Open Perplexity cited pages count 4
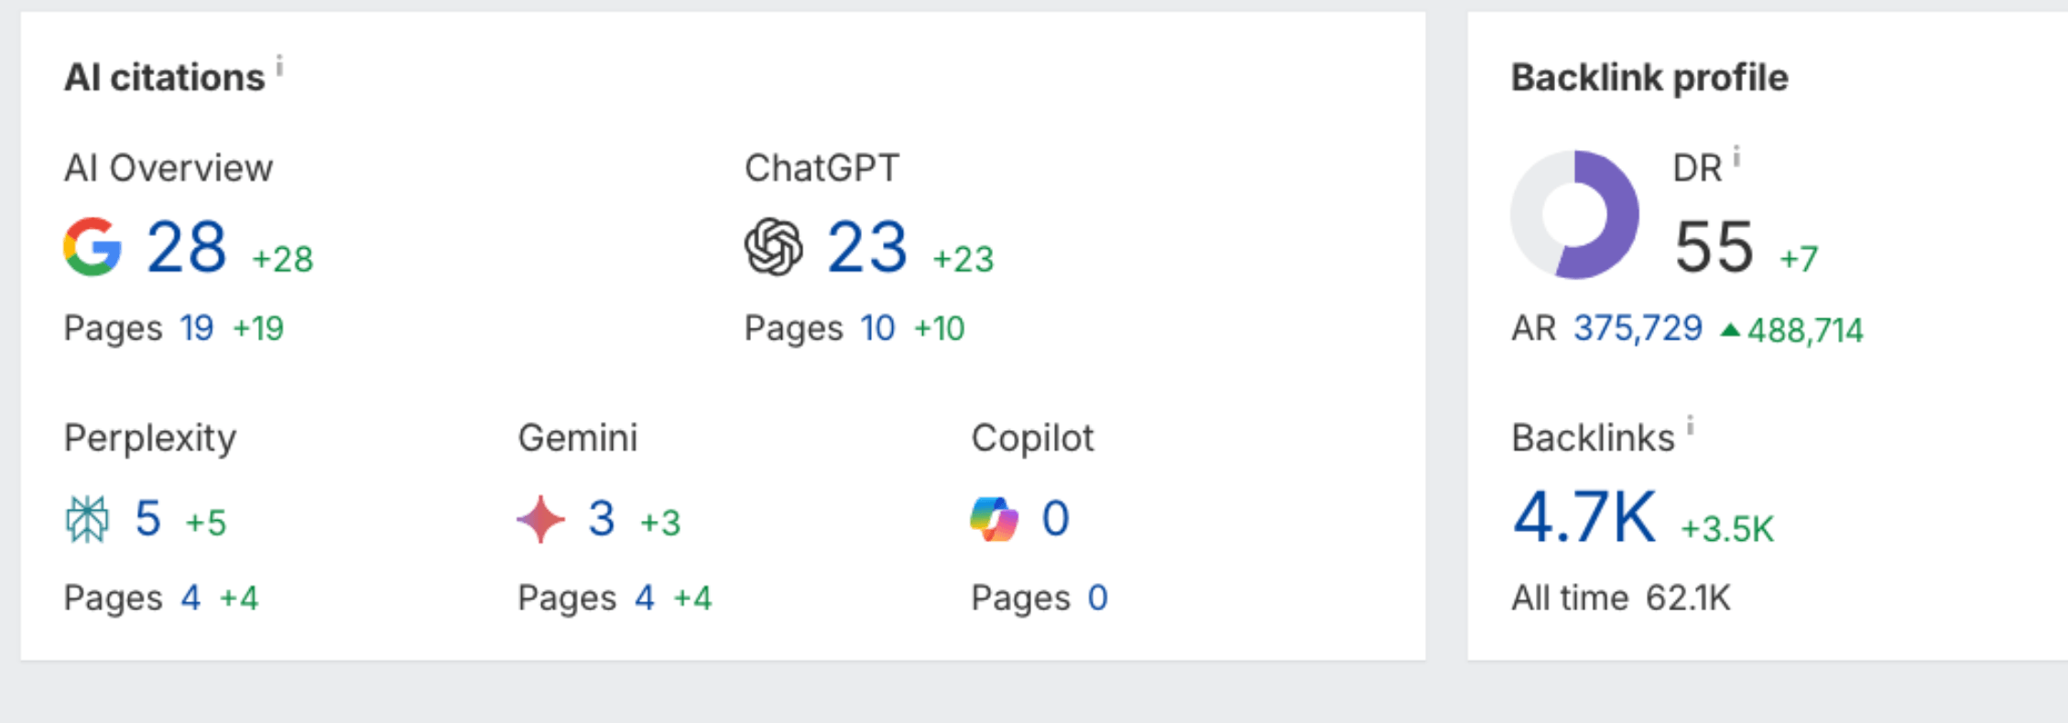This screenshot has width=2068, height=723. click(x=190, y=599)
